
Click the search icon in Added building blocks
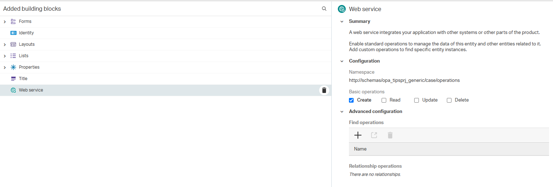(324, 9)
